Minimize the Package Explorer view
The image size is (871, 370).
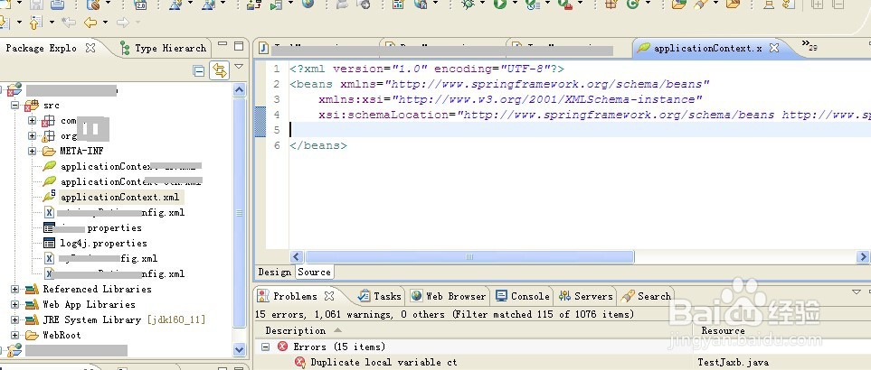(x=222, y=45)
